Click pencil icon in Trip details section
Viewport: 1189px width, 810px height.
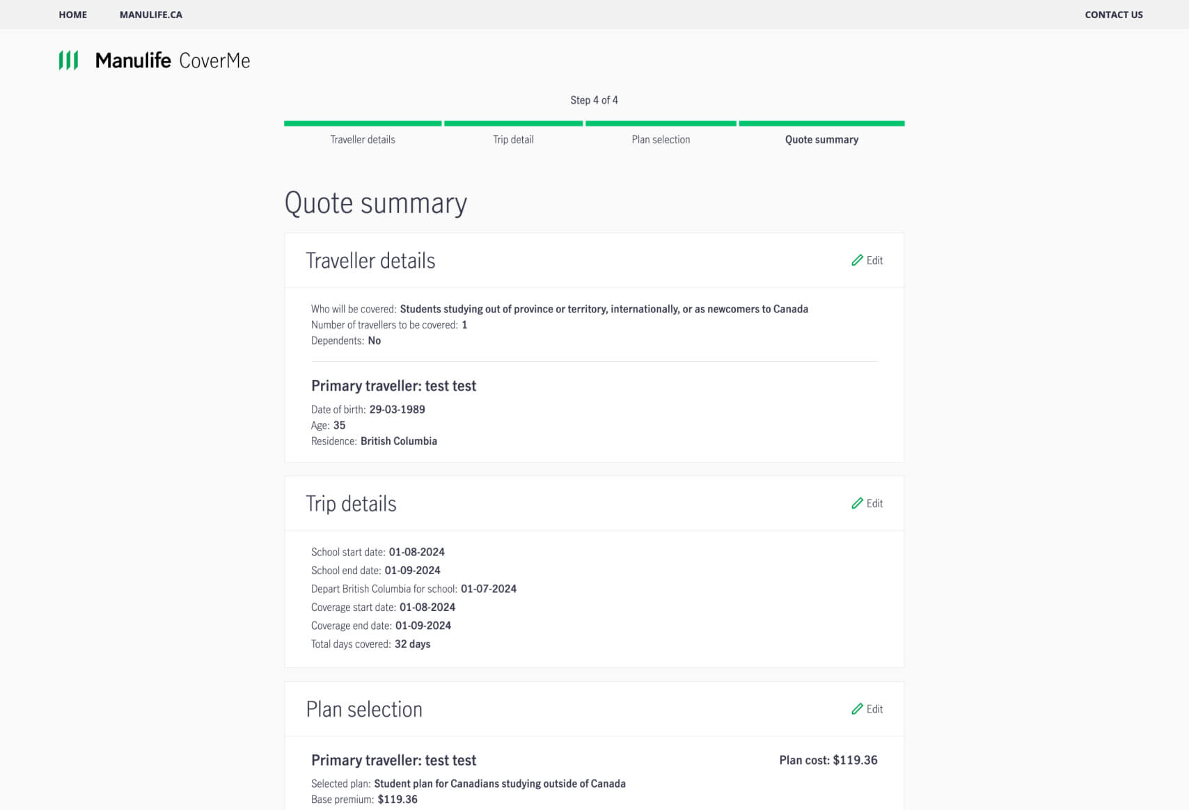coord(857,503)
